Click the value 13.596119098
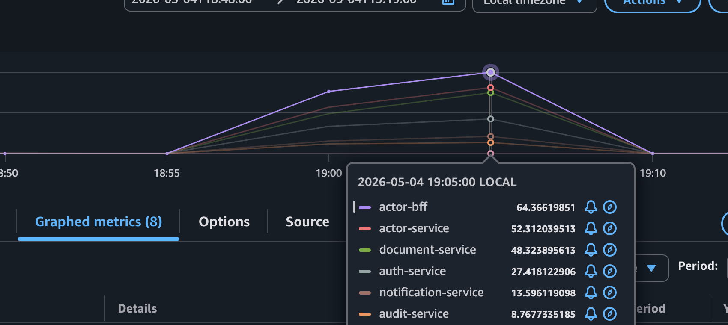 (x=543, y=293)
